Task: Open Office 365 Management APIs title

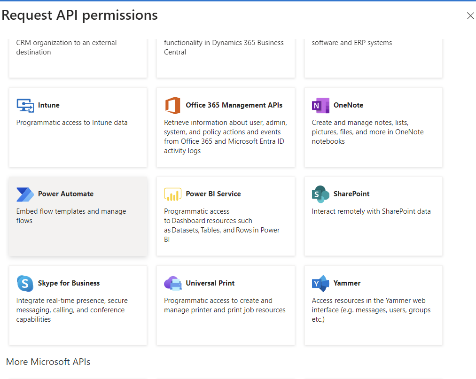Action: point(234,105)
